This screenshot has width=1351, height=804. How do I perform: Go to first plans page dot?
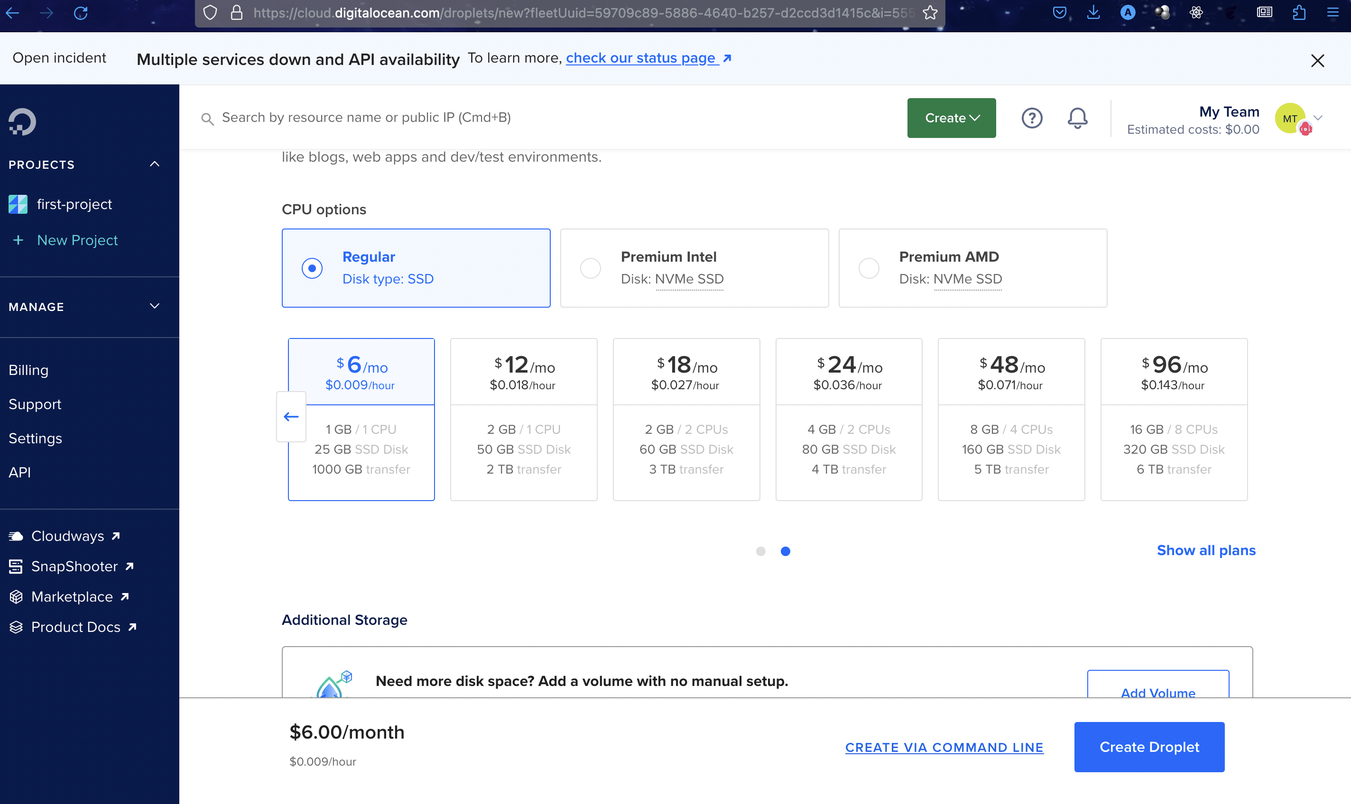click(x=760, y=551)
